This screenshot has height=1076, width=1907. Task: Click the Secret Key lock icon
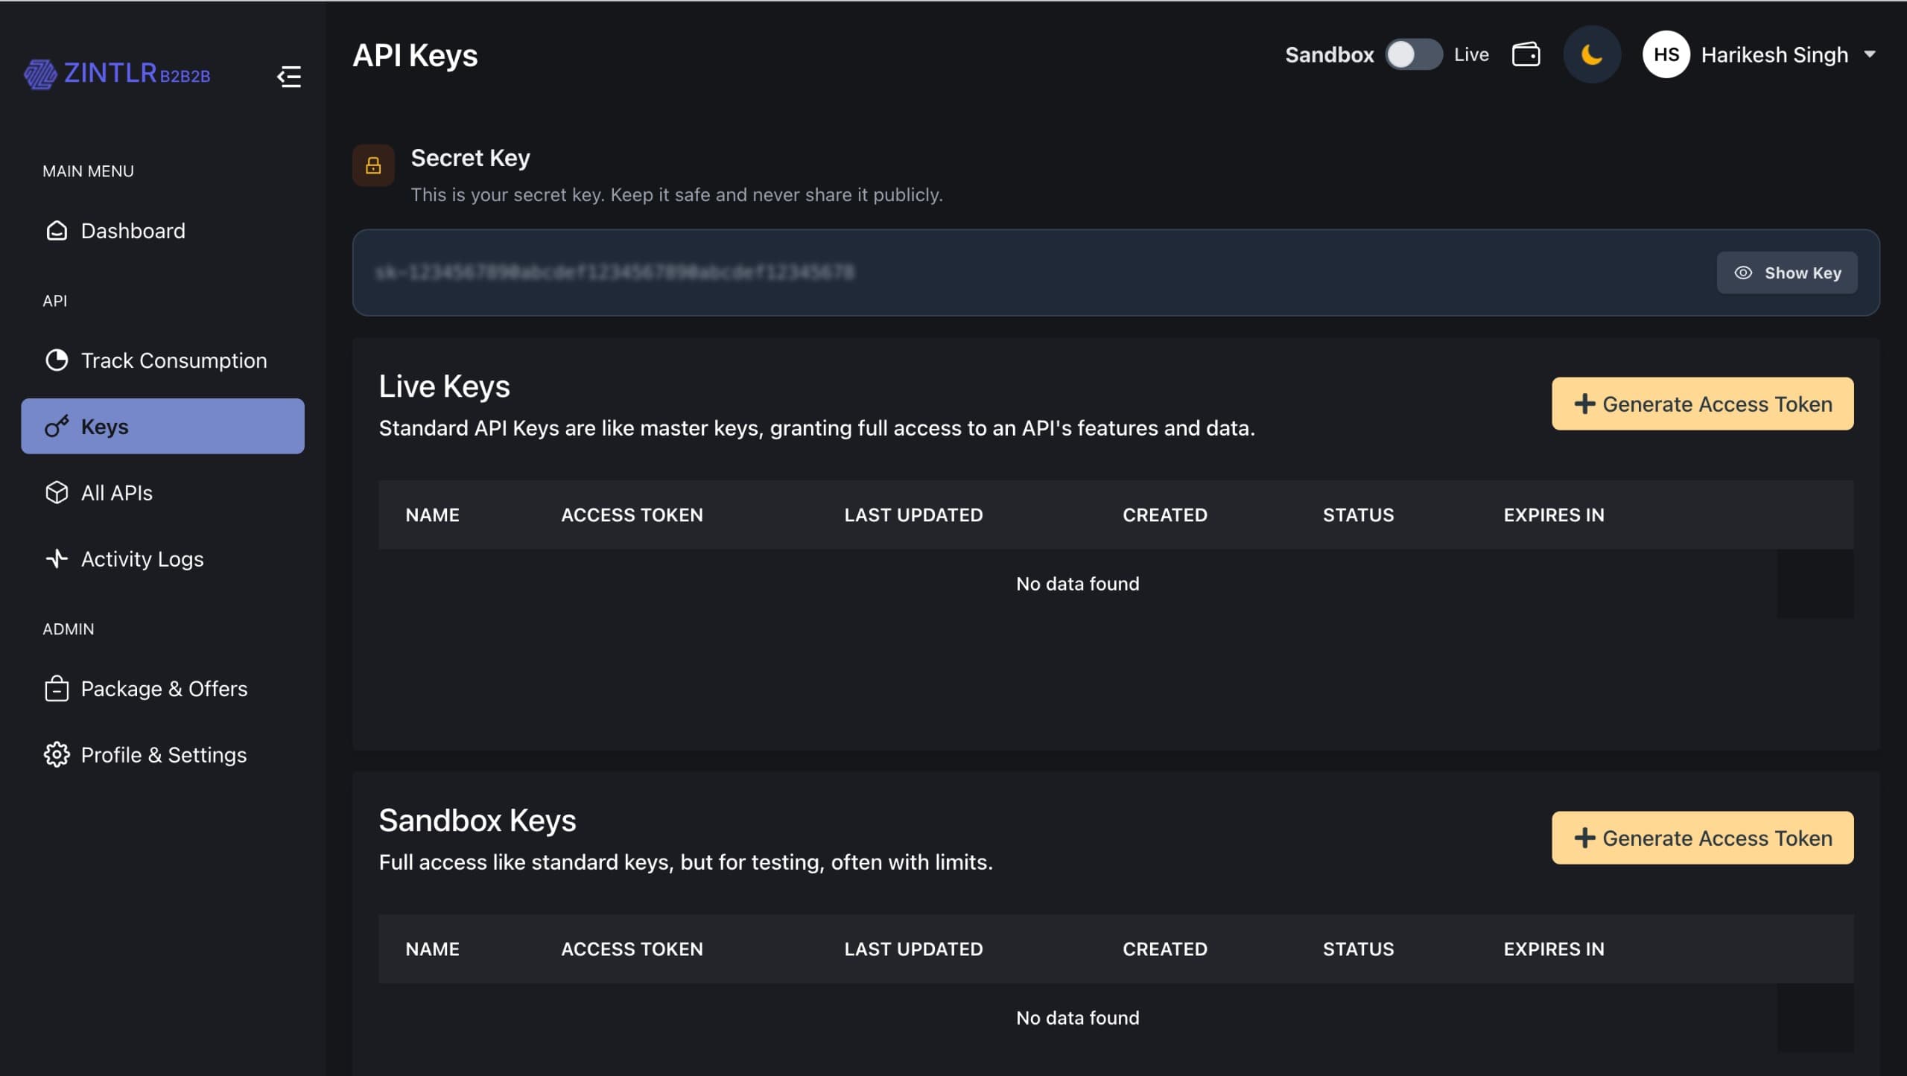pyautogui.click(x=373, y=165)
